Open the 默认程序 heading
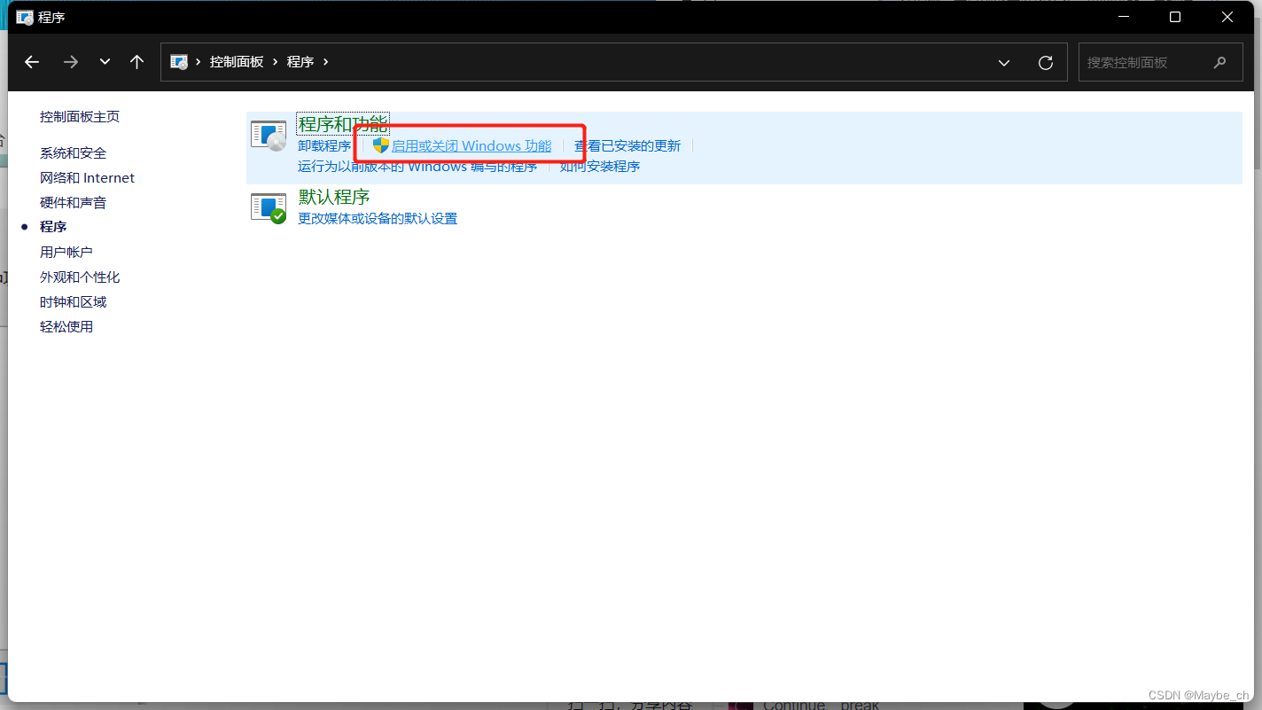1262x710 pixels. (x=334, y=197)
